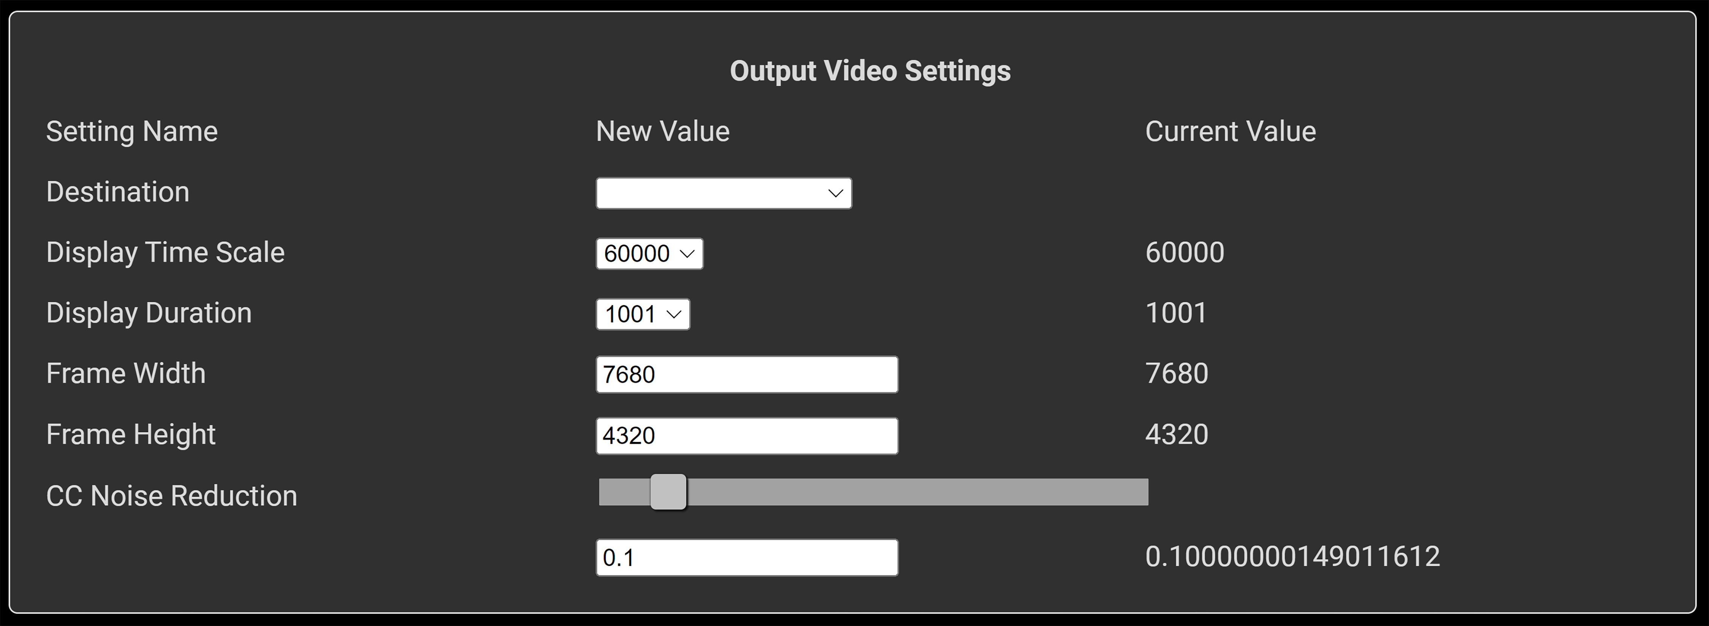Click the Destination setting label
The image size is (1709, 626).
(117, 192)
